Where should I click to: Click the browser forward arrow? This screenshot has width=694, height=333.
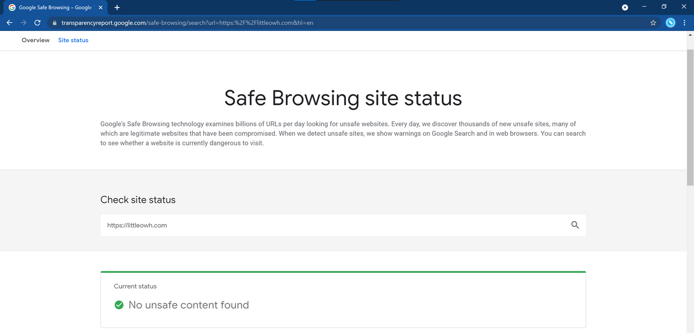click(23, 23)
